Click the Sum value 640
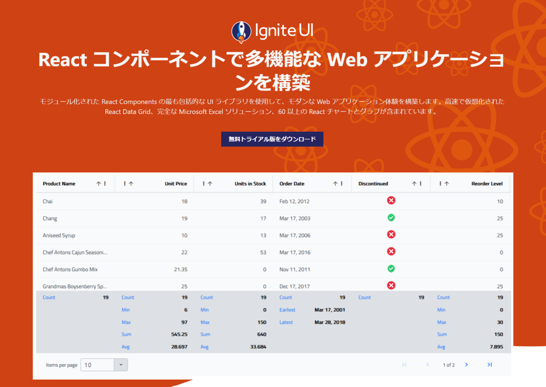 262,334
